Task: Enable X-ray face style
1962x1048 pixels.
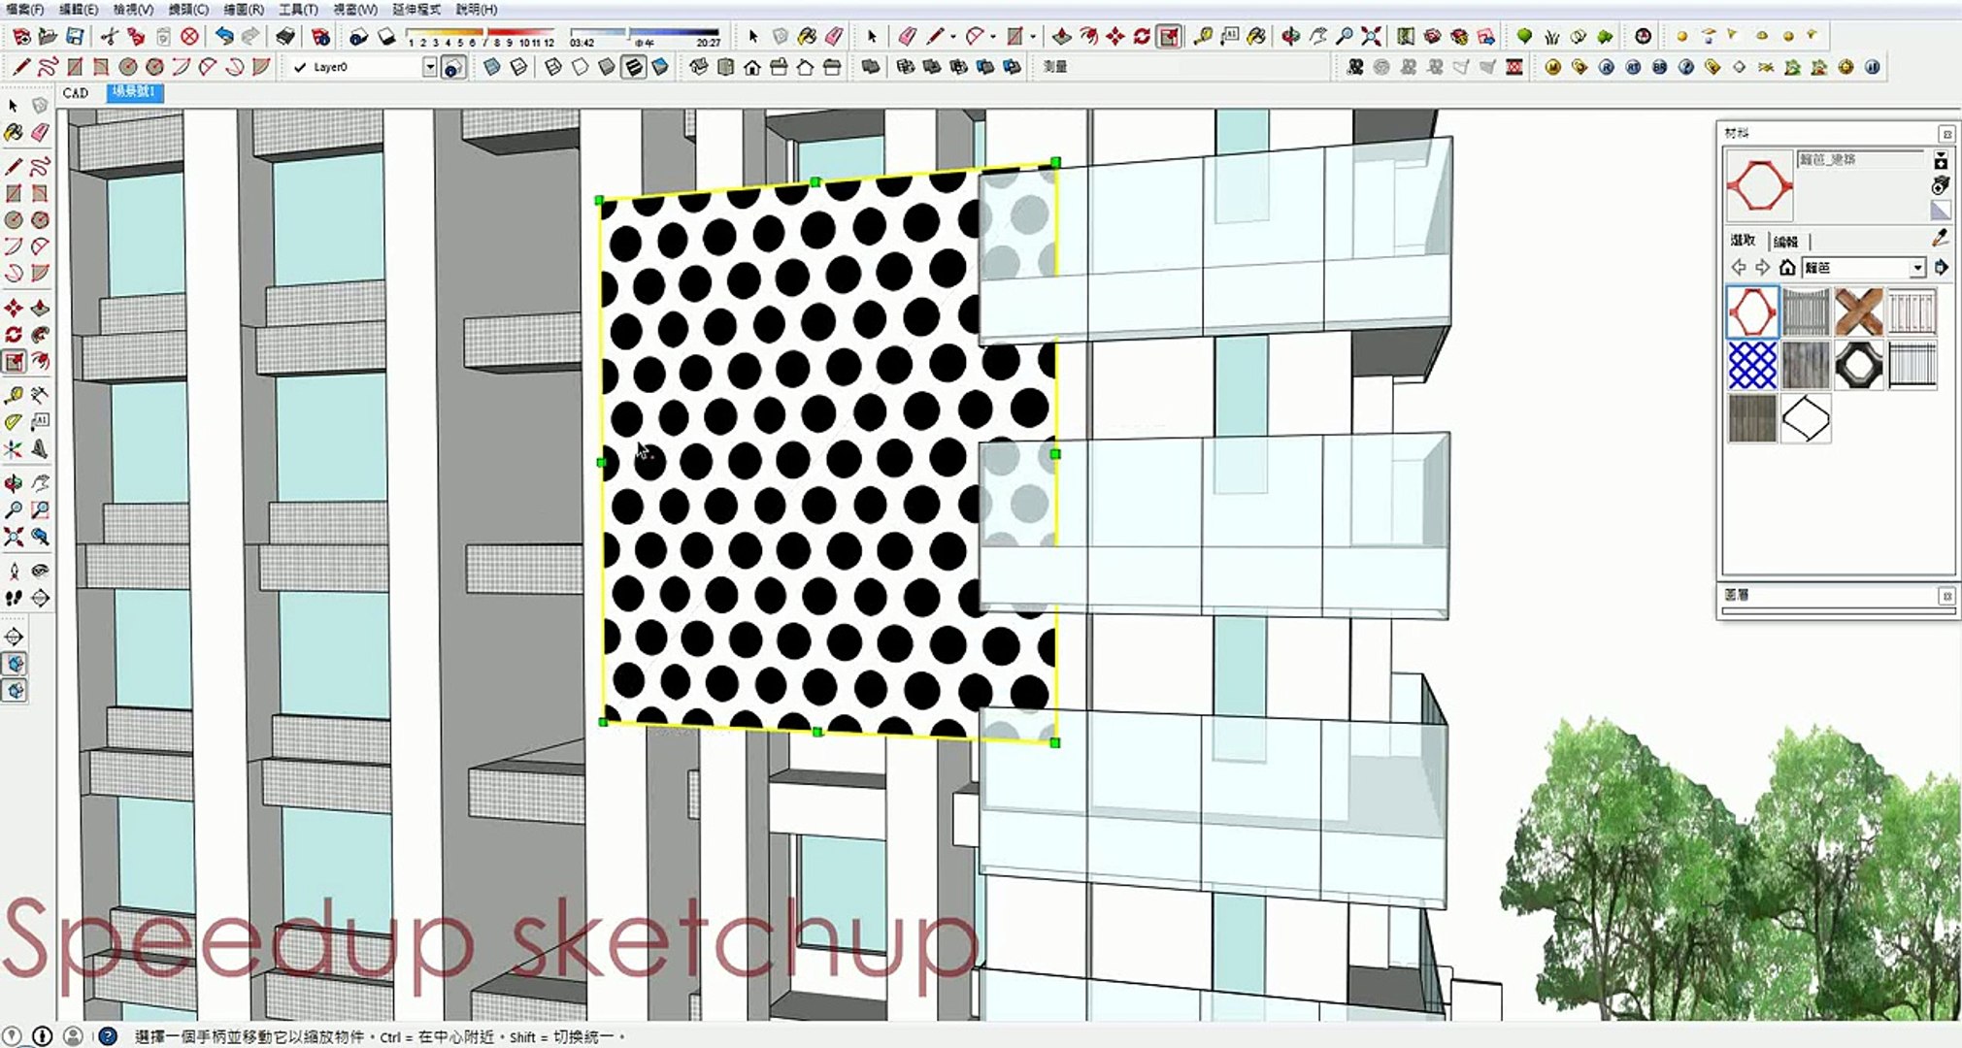Action: 492,67
